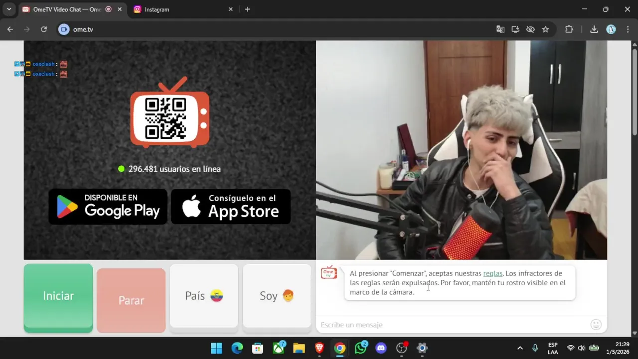
Task: Click the first oxxclash chat overlay line
Action: (41, 64)
